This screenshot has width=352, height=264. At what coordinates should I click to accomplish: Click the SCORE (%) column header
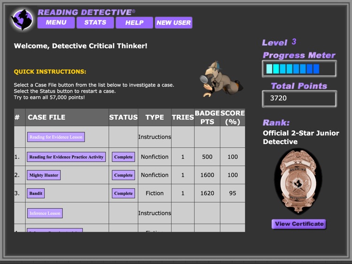click(x=233, y=117)
